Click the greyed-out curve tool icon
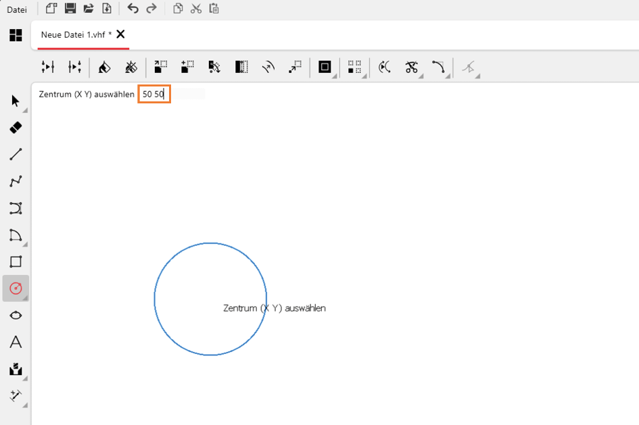 coord(469,67)
